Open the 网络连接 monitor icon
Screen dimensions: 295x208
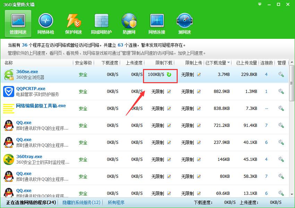(157, 24)
